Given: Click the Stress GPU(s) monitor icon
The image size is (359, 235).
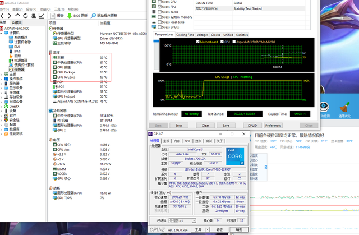Looking at the screenshot, I should [x=154, y=27].
